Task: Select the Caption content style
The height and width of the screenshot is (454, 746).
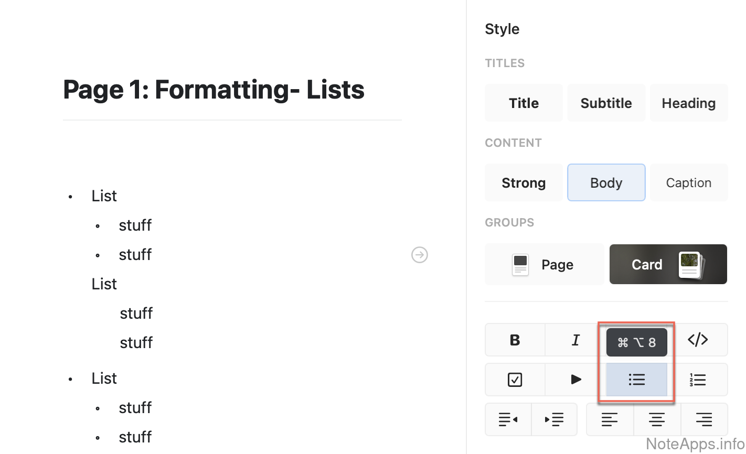Action: click(x=688, y=183)
